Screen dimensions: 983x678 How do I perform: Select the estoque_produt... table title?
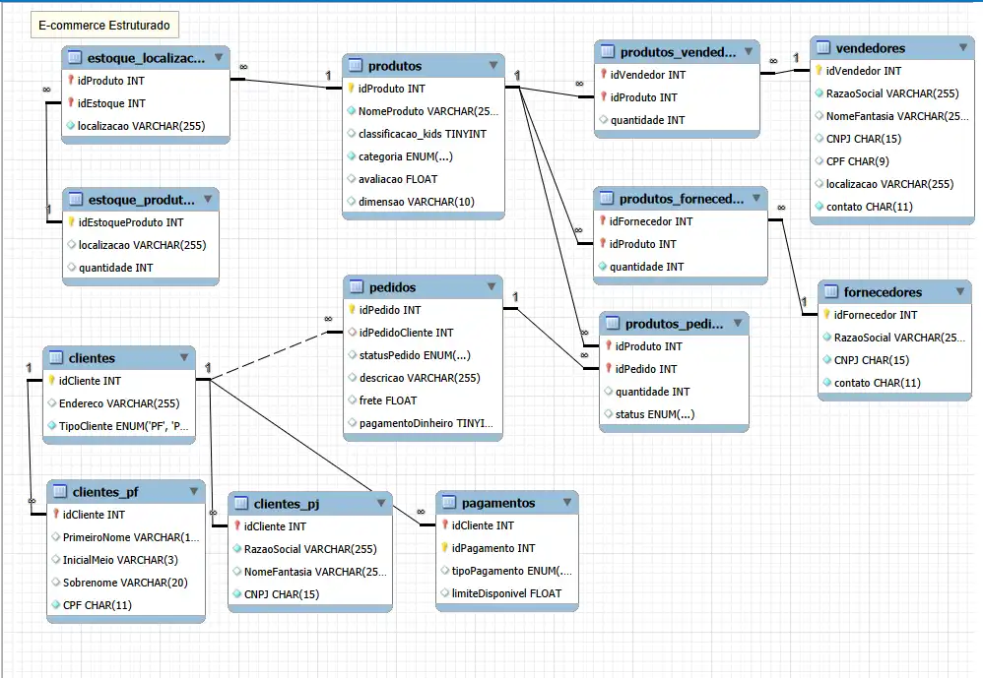tap(141, 200)
